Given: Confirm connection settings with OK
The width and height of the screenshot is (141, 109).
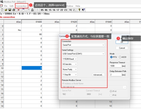Looking at the screenshot, I should [122, 42].
